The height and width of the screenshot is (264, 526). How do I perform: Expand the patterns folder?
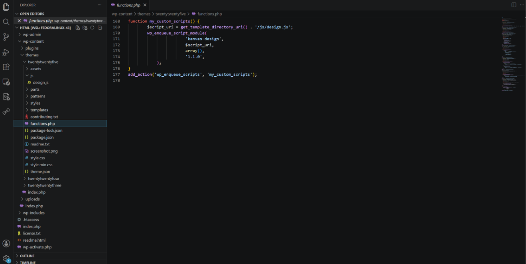point(60,96)
